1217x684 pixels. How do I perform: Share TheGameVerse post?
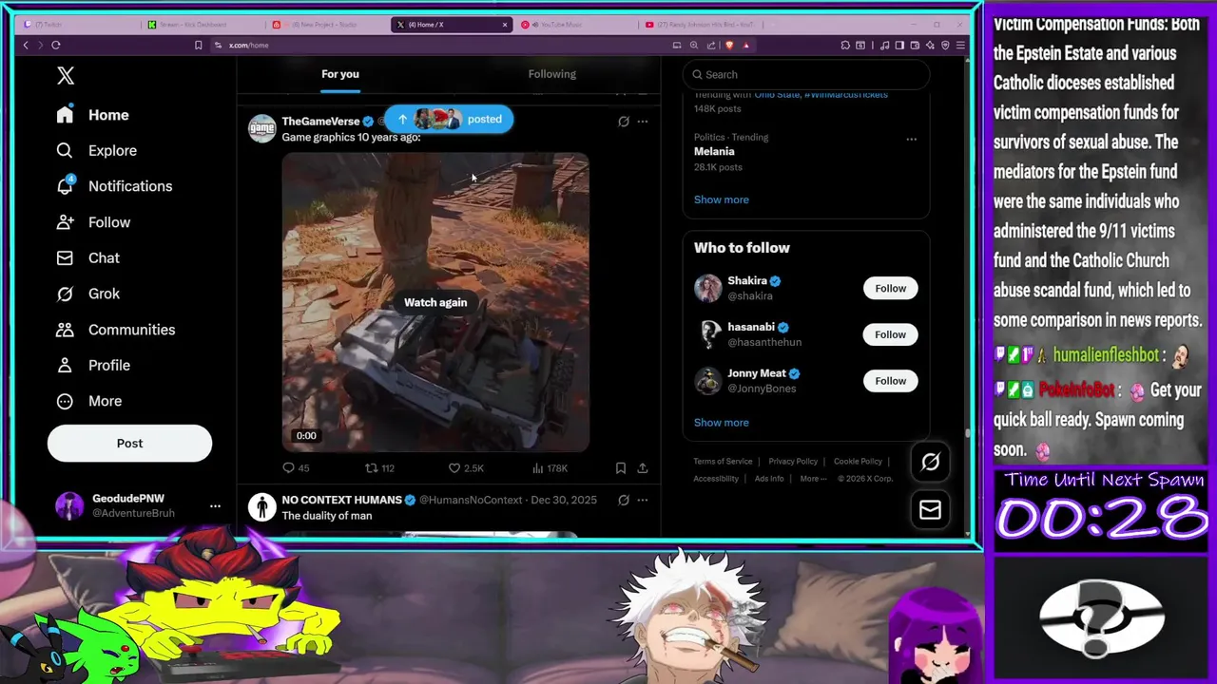[643, 467]
